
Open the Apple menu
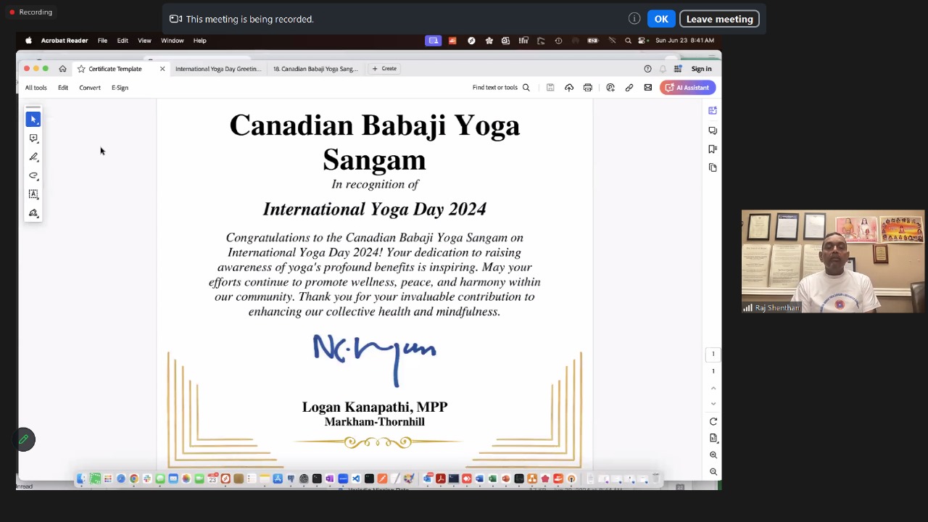point(28,41)
